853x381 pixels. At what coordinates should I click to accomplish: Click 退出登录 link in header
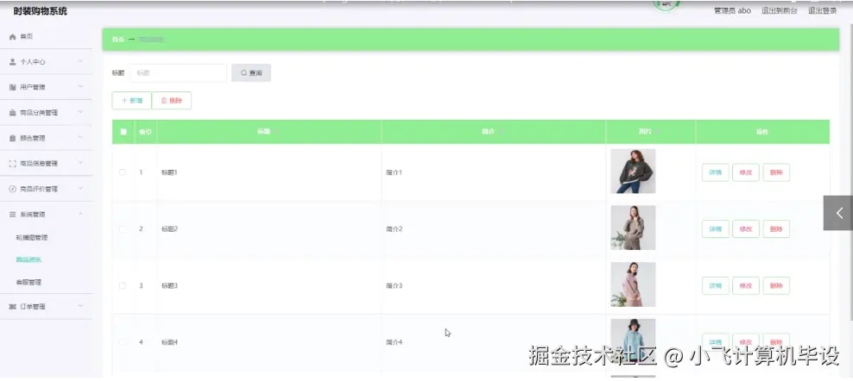822,10
